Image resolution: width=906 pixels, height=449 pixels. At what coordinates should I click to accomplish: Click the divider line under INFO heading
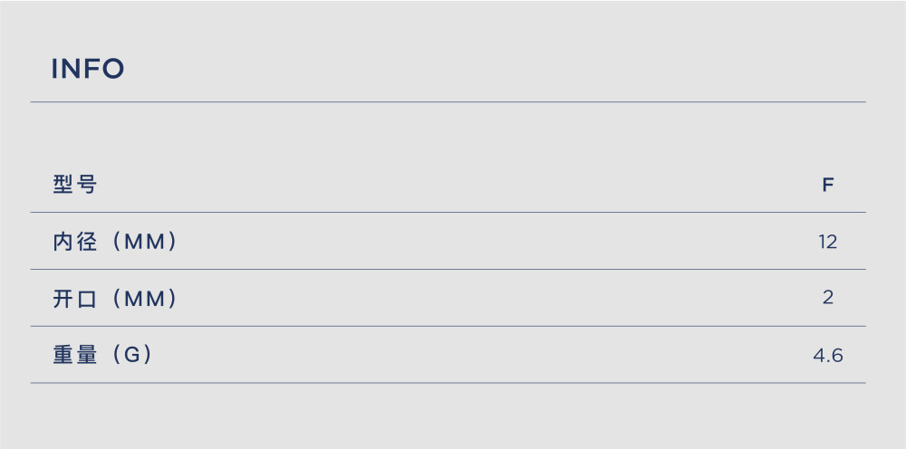coord(448,102)
